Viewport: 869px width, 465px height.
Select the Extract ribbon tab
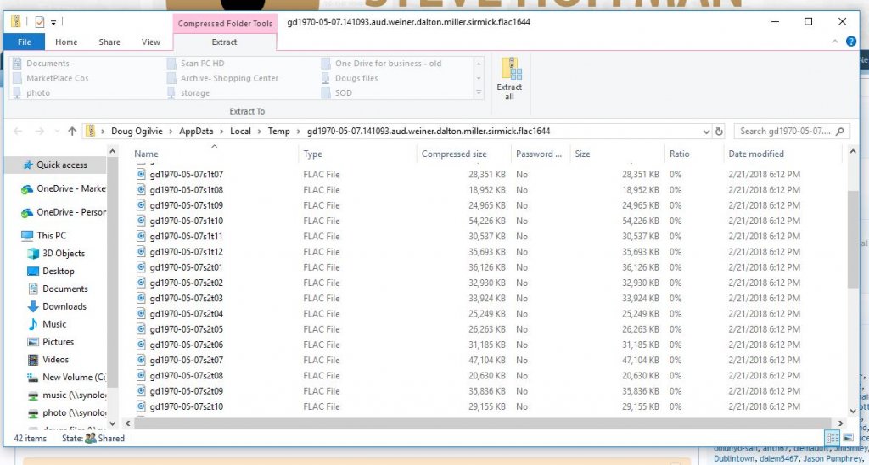point(224,42)
